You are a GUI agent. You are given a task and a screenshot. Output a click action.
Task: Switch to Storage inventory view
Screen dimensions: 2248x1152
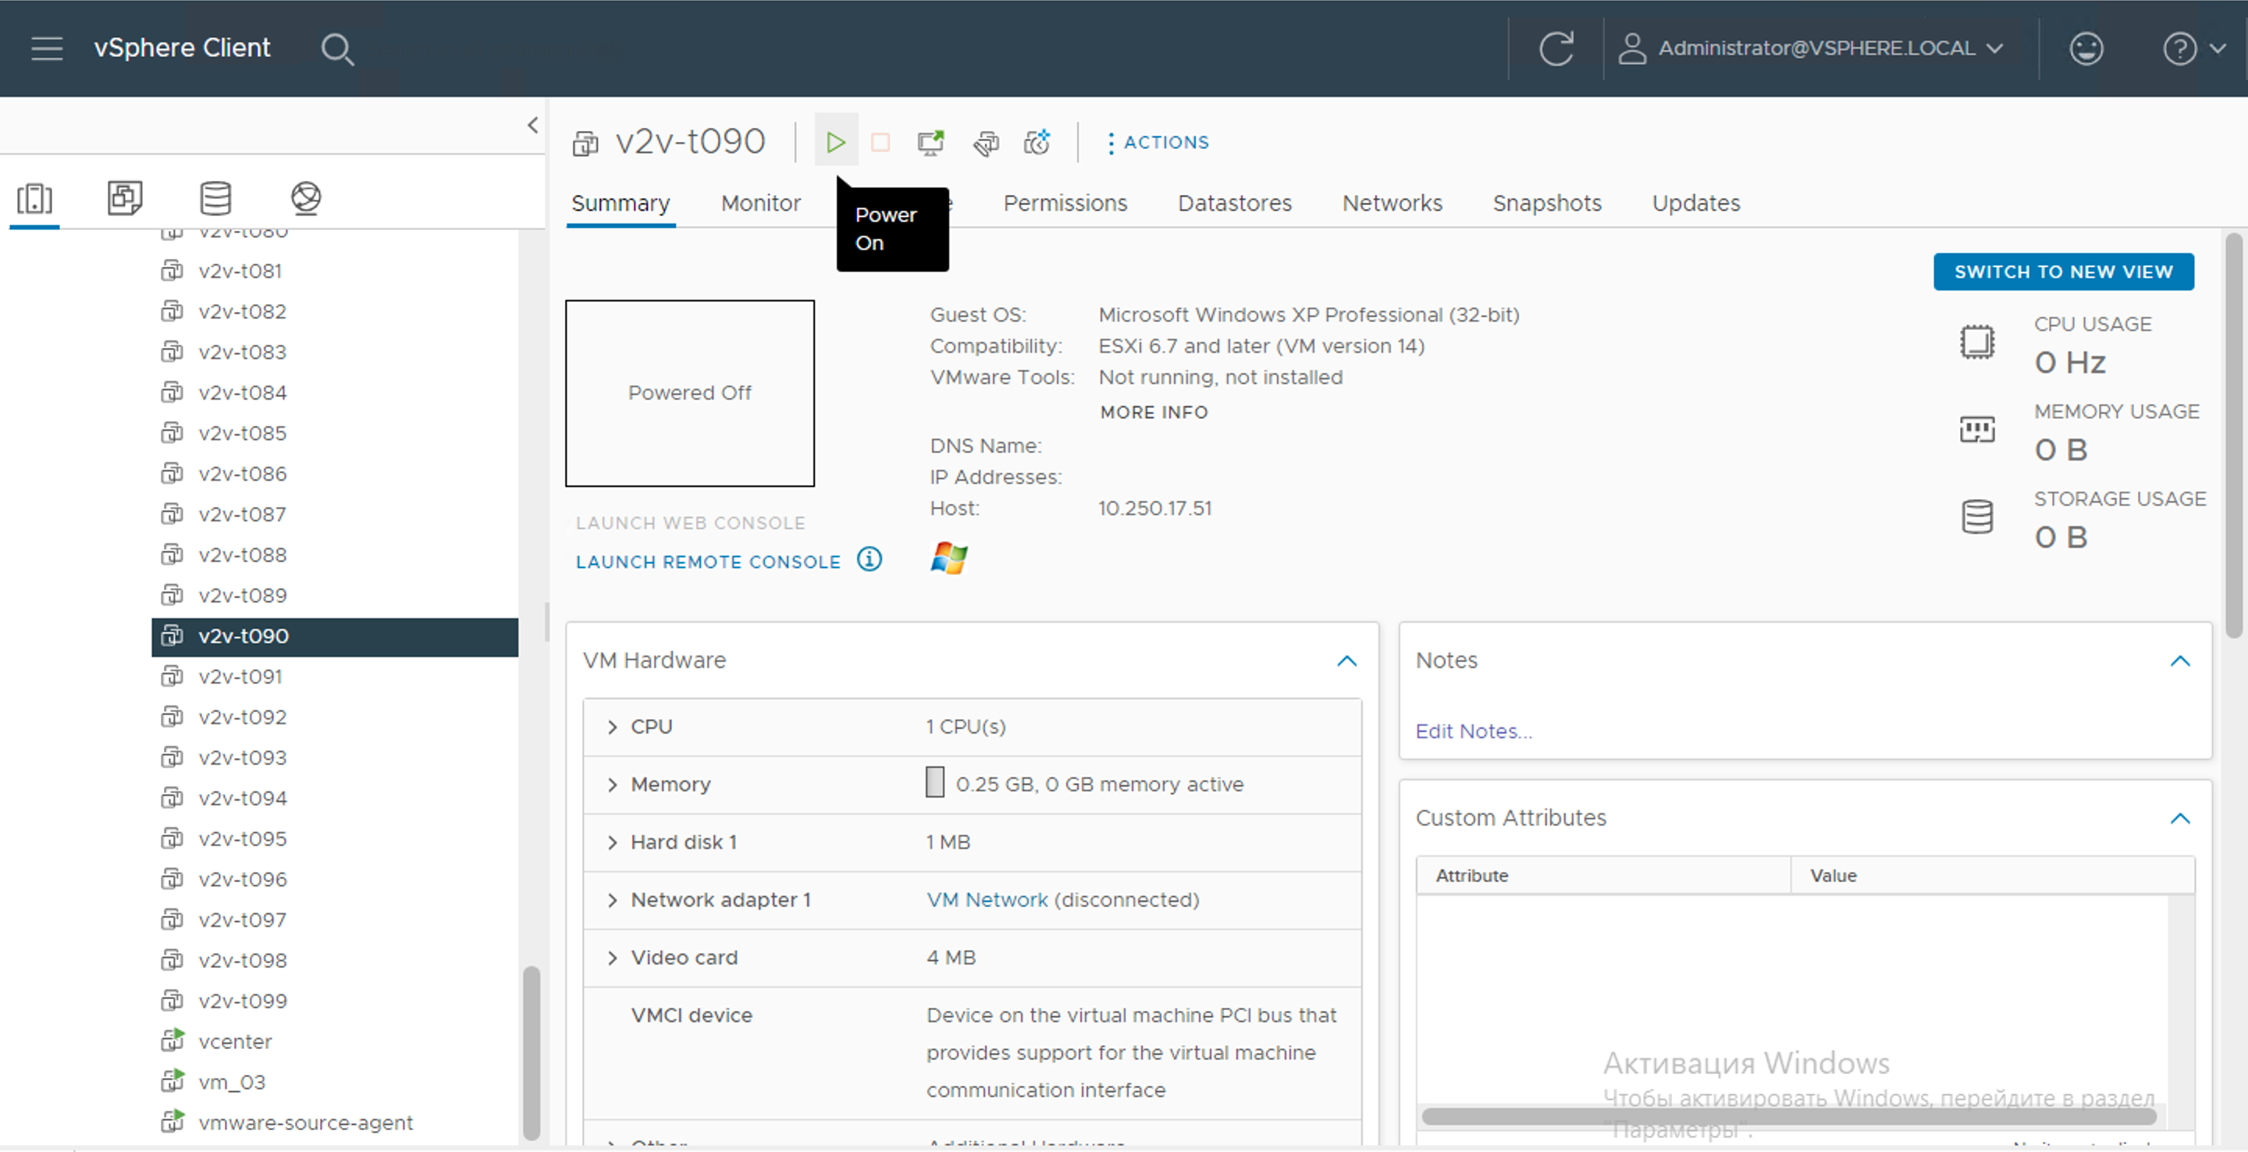click(x=215, y=198)
